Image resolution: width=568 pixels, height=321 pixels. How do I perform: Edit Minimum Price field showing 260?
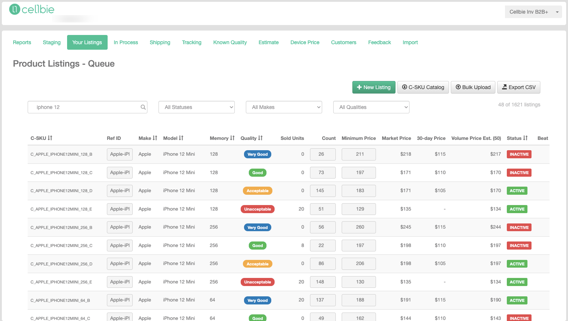tap(359, 227)
